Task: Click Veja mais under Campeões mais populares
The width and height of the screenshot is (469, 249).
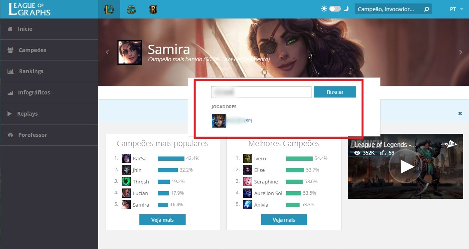Action: [x=162, y=220]
